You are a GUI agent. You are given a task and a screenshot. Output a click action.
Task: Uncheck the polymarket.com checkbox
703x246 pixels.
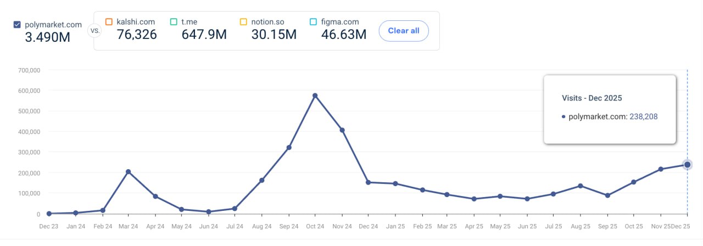(x=17, y=25)
